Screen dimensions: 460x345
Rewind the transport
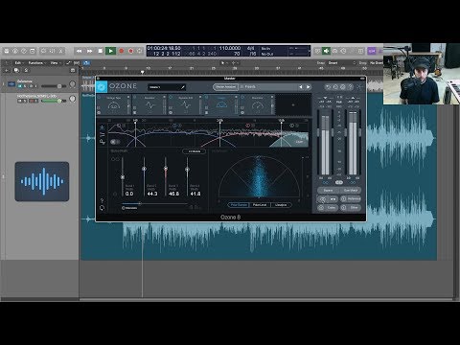80,51
